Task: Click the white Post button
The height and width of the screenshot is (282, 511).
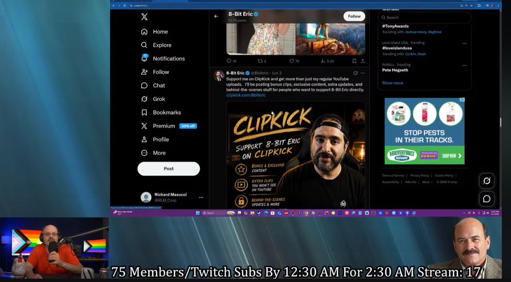Action: (x=169, y=169)
